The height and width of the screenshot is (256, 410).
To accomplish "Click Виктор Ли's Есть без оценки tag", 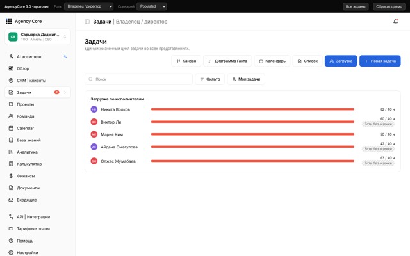I will click(378, 124).
